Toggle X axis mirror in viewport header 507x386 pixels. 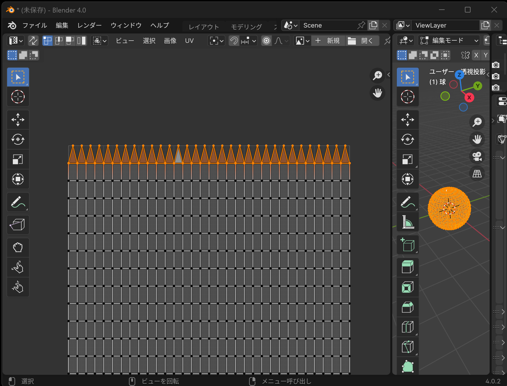(476, 55)
